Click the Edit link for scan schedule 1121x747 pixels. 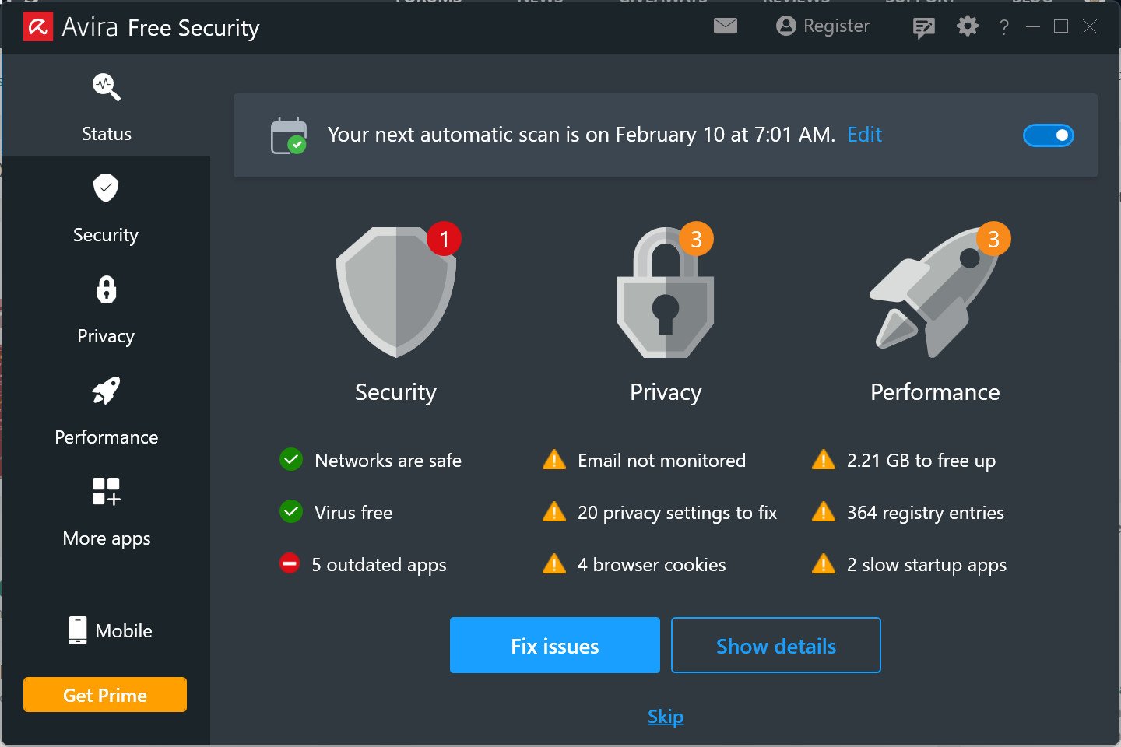tap(864, 135)
